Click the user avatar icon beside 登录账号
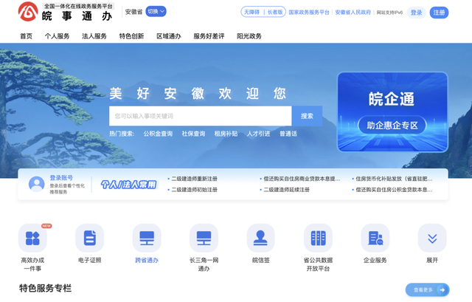This screenshot has width=472, height=302. point(36,184)
